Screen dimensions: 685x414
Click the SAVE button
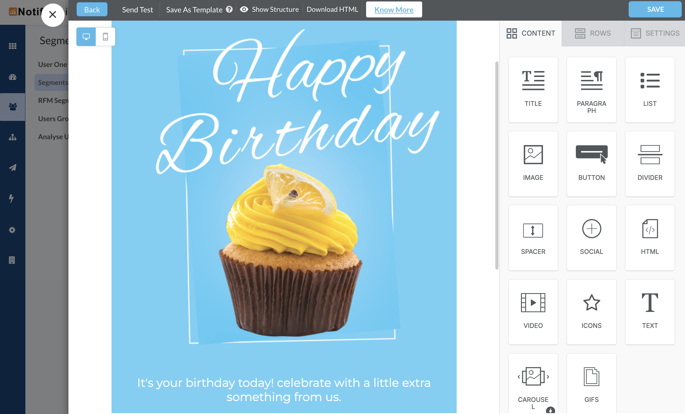[655, 9]
